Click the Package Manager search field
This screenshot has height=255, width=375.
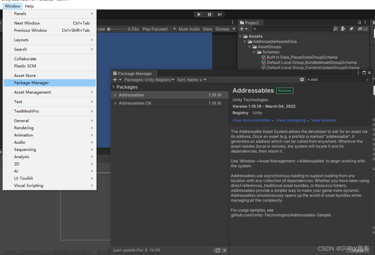pos(338,79)
